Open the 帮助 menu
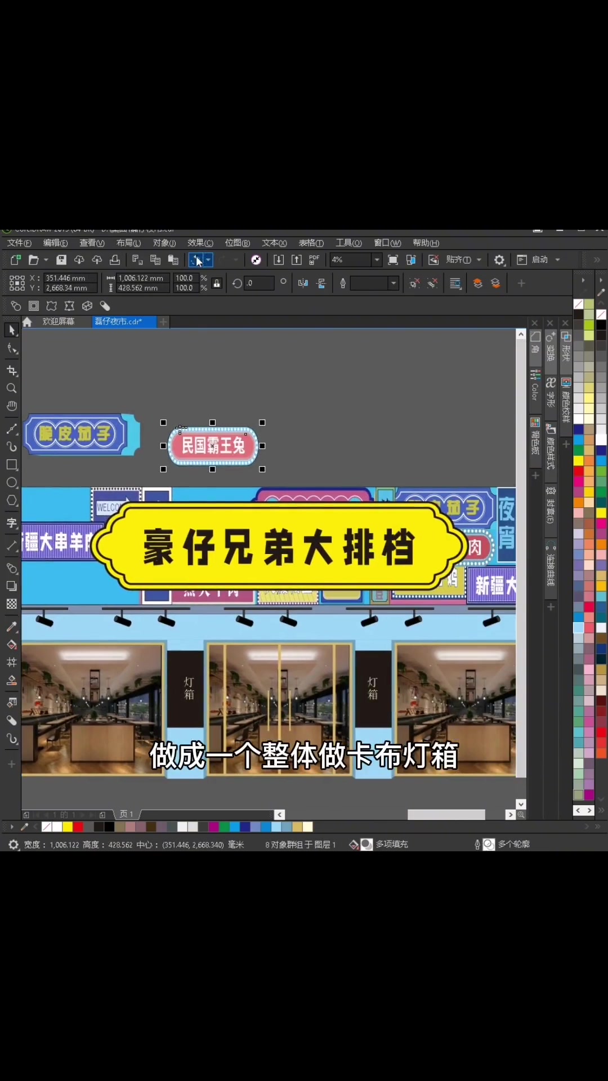The image size is (608, 1081). click(426, 243)
